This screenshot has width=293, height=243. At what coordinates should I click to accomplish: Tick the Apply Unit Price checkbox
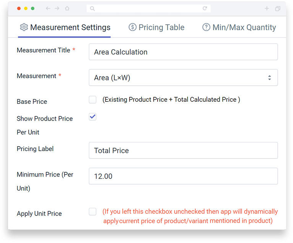click(93, 212)
